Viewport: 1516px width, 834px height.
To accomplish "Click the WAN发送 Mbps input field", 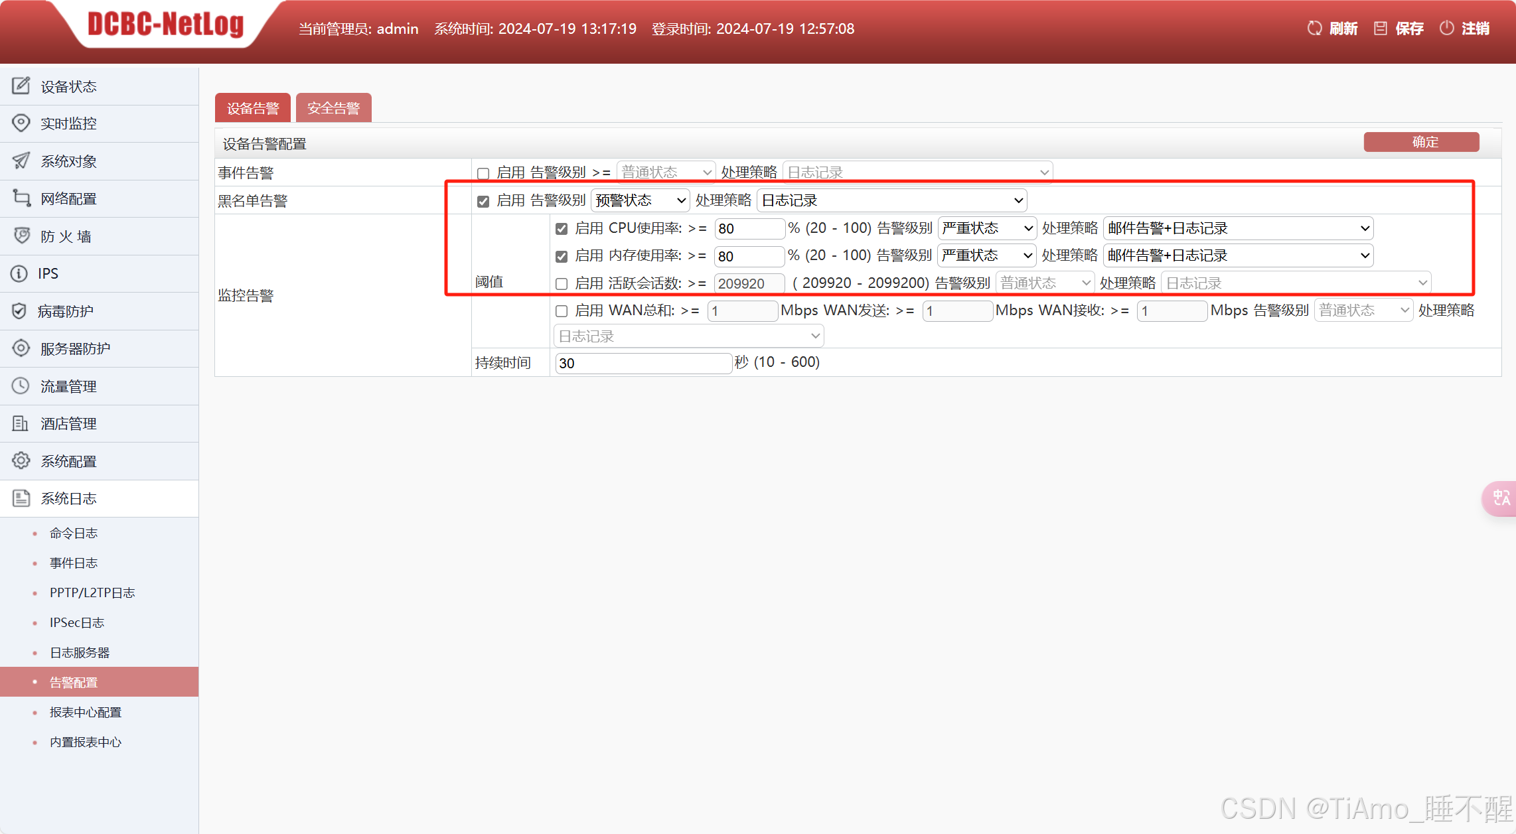I will [x=958, y=311].
